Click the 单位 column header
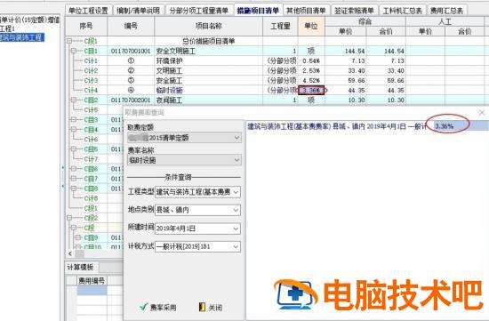The width and height of the screenshot is (489, 321). click(311, 26)
